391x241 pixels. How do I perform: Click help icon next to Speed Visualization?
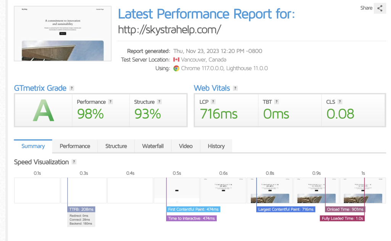point(74,162)
